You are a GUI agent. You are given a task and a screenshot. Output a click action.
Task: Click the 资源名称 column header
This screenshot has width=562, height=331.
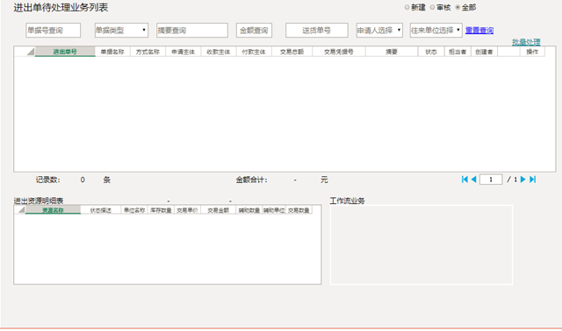[x=53, y=210]
